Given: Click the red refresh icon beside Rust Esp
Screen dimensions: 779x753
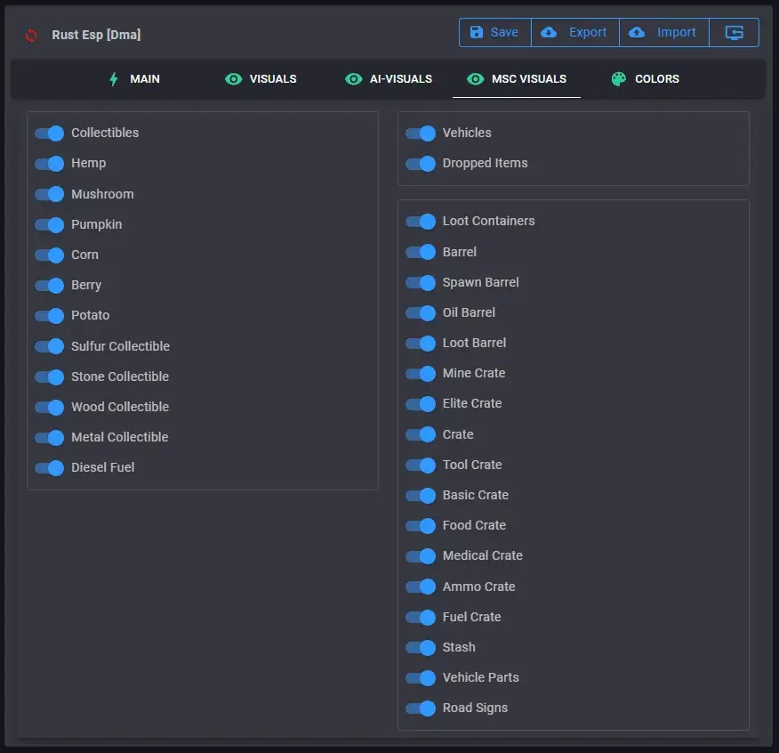Looking at the screenshot, I should (31, 36).
